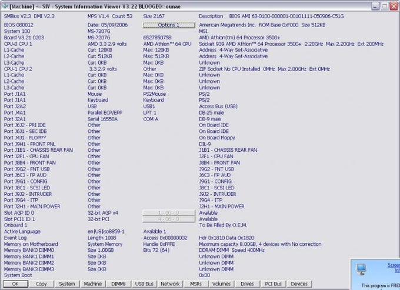This screenshot has height=290, width=400.
Task: Select 'Port J9J2 - INTRUDER' row
Action: coord(28,194)
